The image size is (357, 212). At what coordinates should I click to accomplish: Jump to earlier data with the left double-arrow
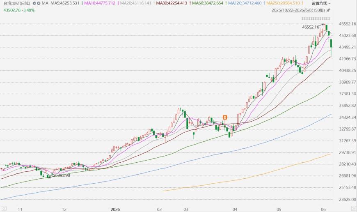(x=4, y=209)
